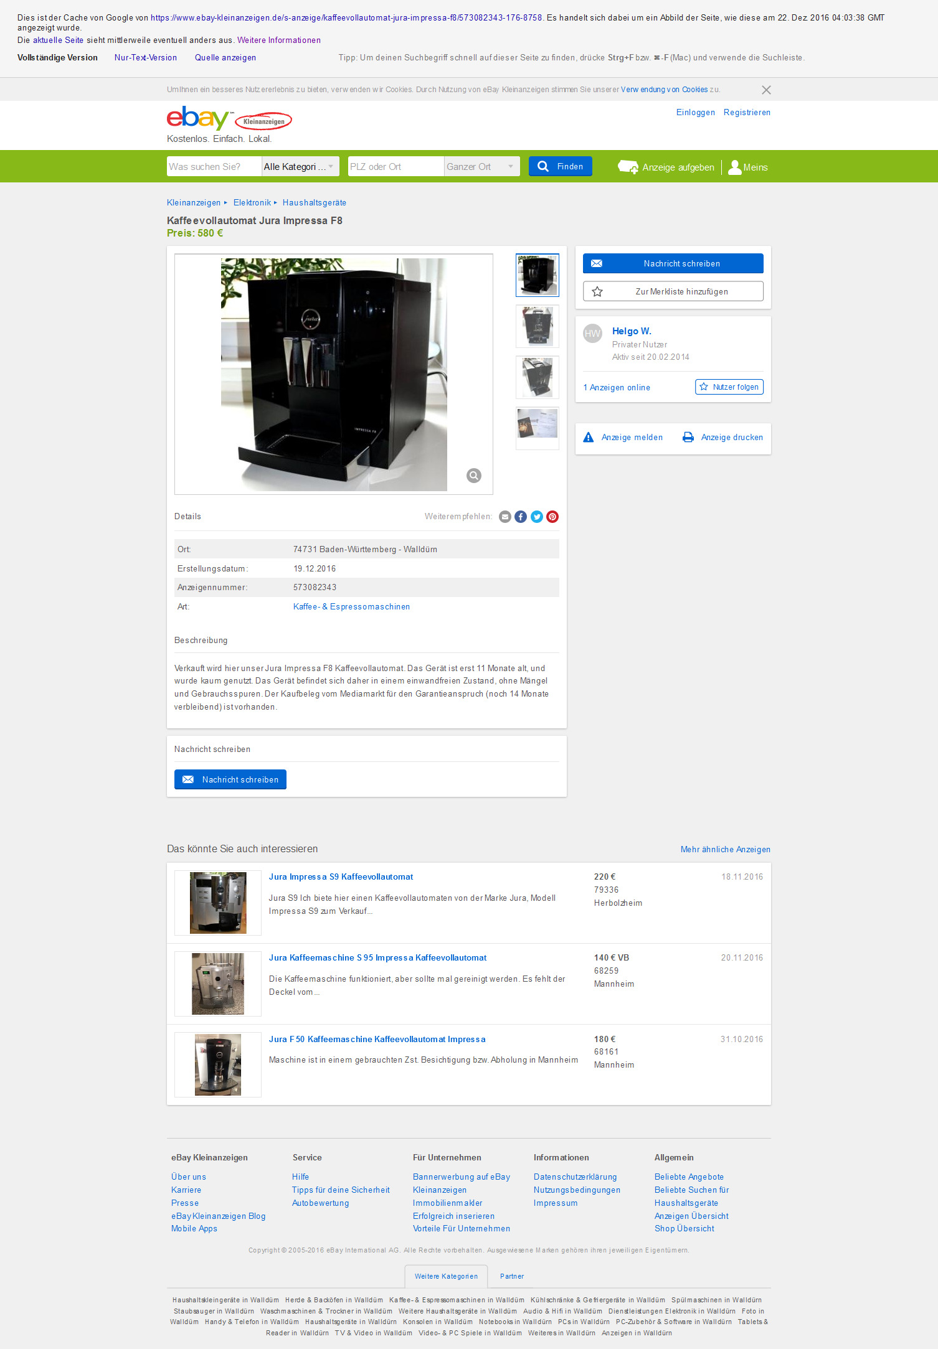The width and height of the screenshot is (938, 1349).
Task: Switch to the Partner tab
Action: click(512, 1276)
